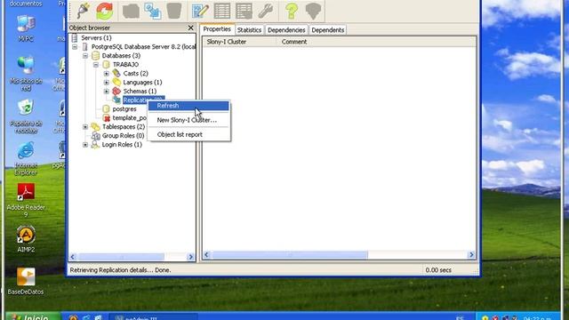Screen dimensions: 569x320
Task: Click Properties pane scroll right arrow
Action: coord(471,255)
